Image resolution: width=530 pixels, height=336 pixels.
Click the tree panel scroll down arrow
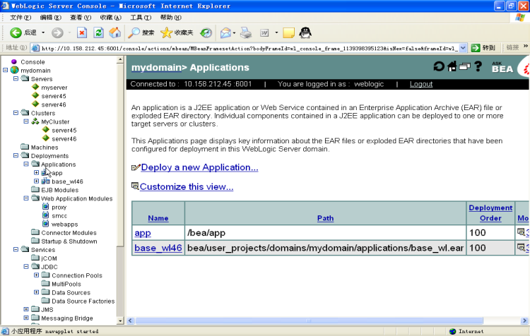(x=120, y=320)
